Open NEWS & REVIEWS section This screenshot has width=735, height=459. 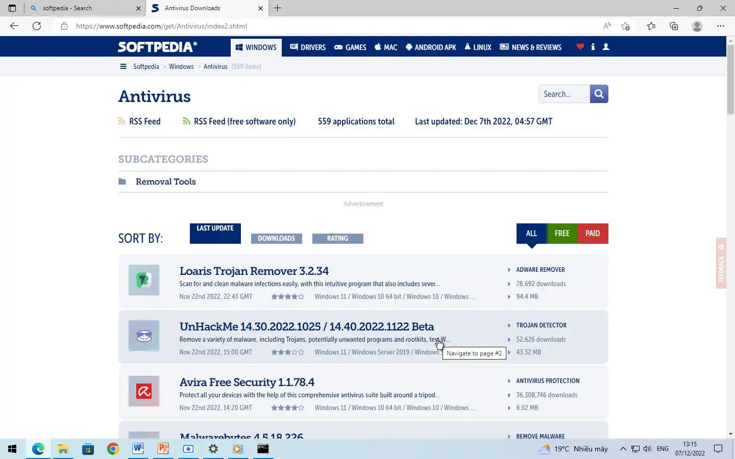pos(531,47)
